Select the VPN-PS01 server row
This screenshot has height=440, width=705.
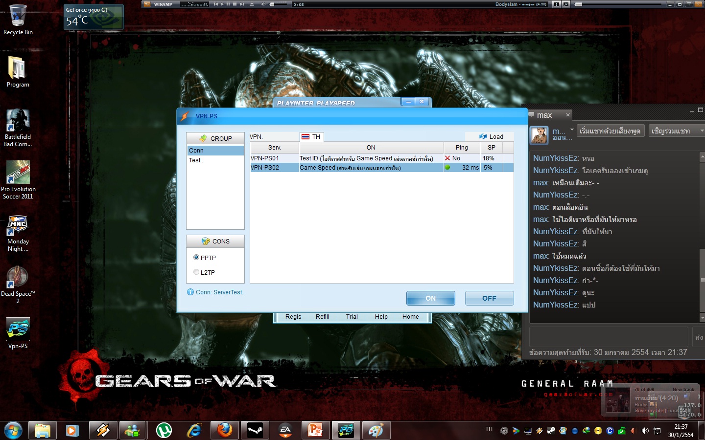click(x=382, y=158)
